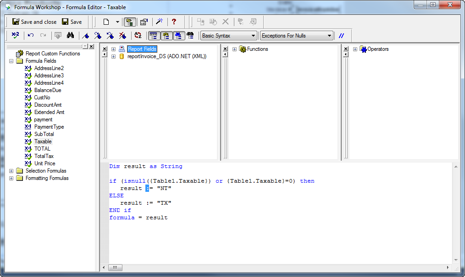The image size is (465, 277).
Task: Open the SubTotal formula
Action: coord(44,134)
